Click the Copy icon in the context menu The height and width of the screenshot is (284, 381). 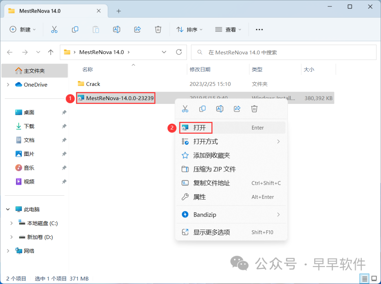point(202,109)
